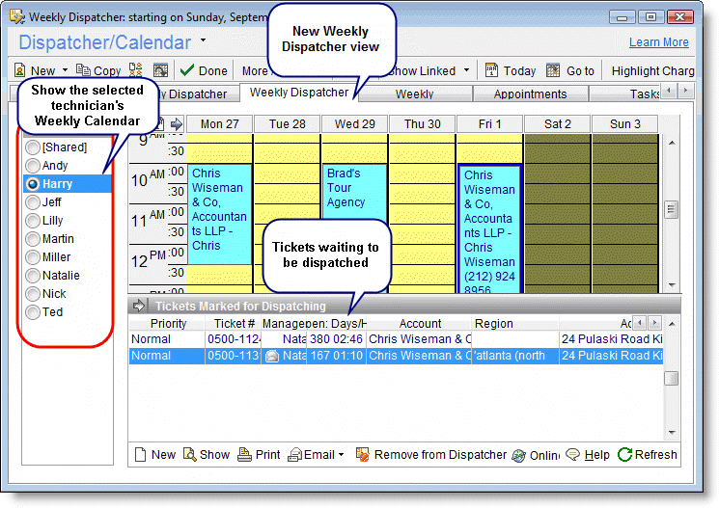Click the calendar vertical scrollbar thumb

pos(672,209)
